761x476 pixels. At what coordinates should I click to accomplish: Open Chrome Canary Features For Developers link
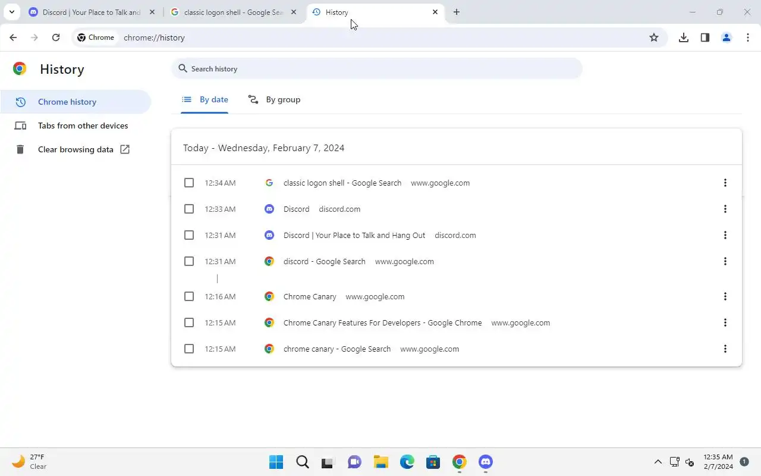pyautogui.click(x=383, y=322)
